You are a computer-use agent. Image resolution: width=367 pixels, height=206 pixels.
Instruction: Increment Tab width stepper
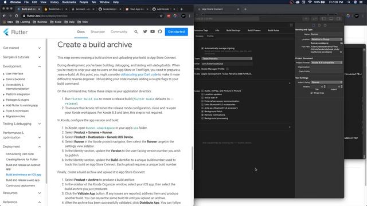point(325,86)
